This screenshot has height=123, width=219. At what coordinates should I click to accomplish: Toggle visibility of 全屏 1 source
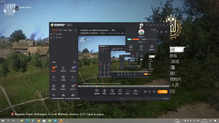51,34
